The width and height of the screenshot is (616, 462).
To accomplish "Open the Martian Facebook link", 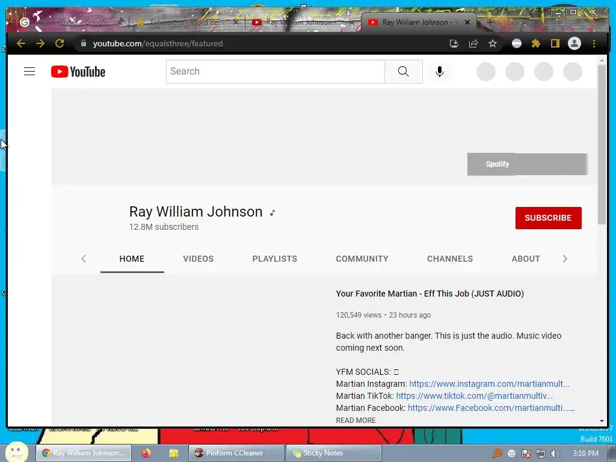I will click(x=491, y=408).
